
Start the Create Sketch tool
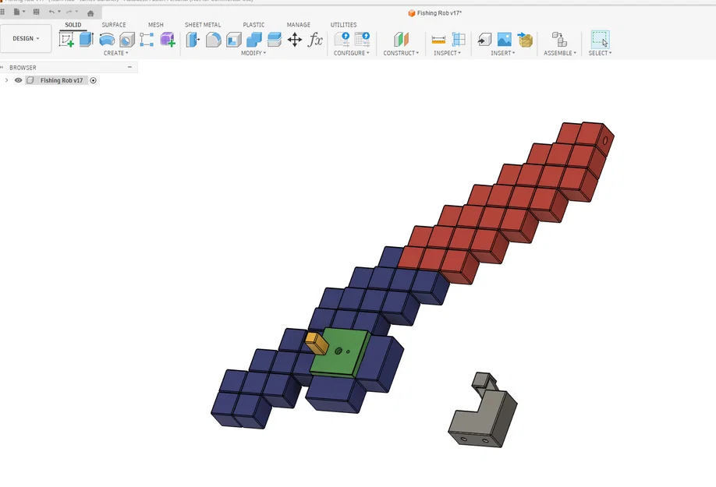[x=66, y=40]
